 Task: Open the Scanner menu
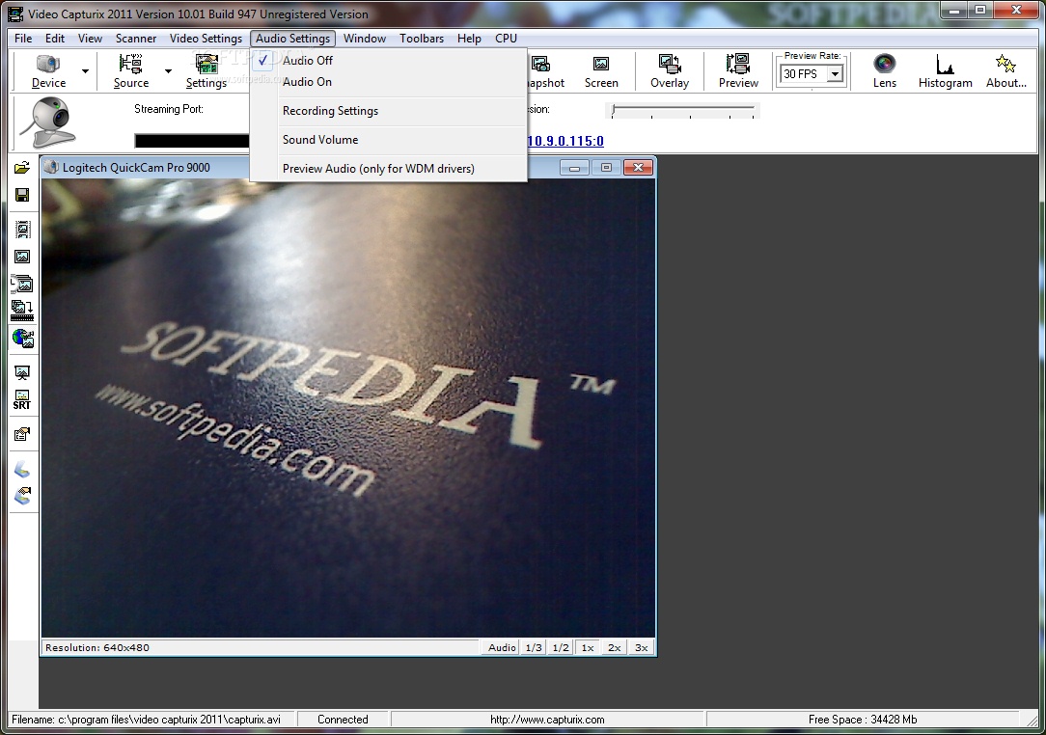point(136,38)
